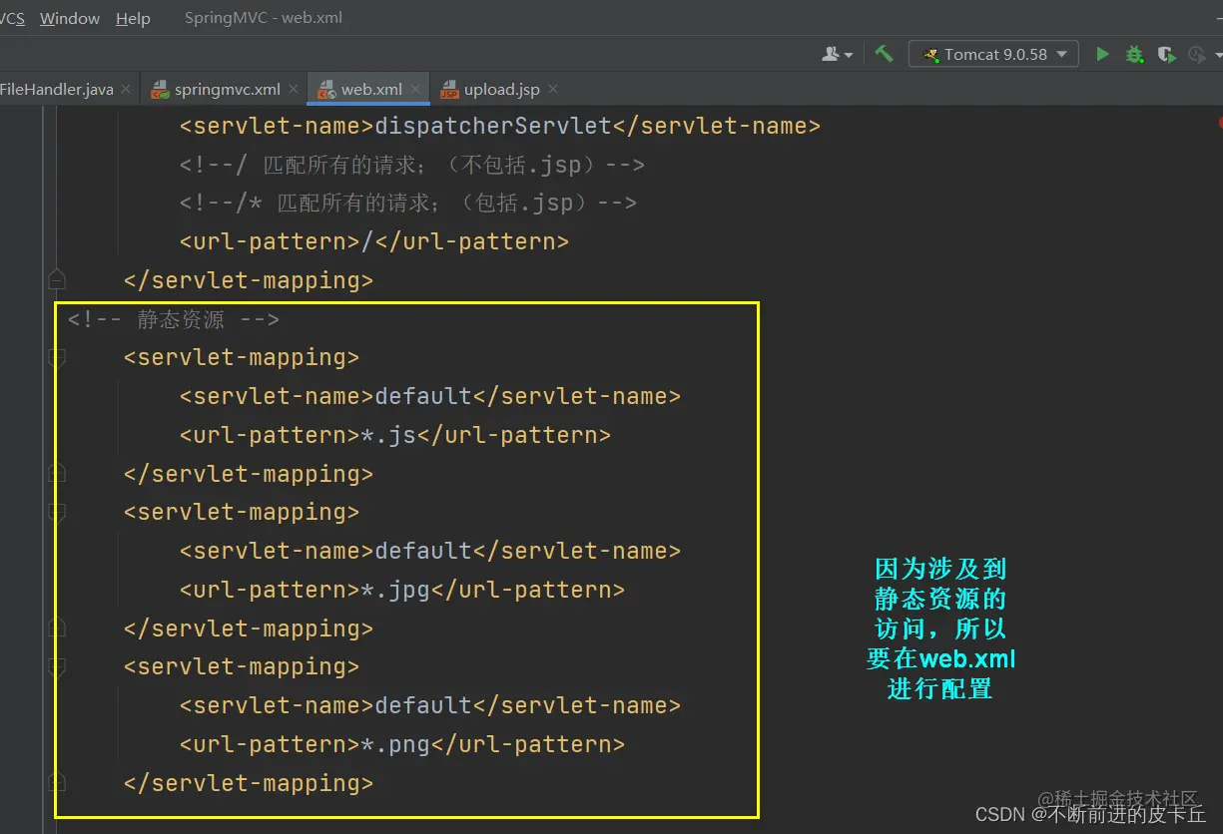Click the *.png url-pattern line

pos(402,744)
